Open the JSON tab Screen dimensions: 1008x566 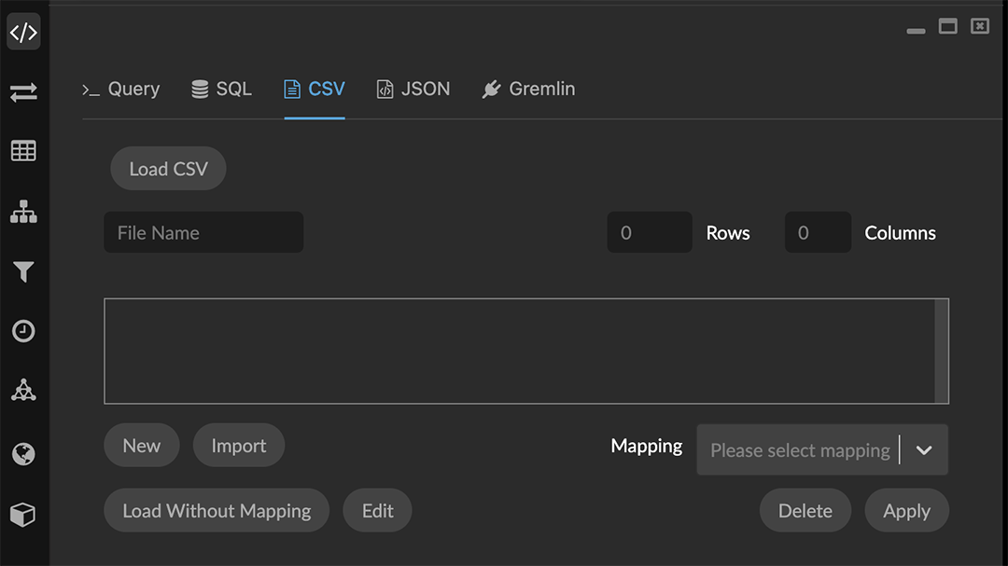[x=413, y=90]
